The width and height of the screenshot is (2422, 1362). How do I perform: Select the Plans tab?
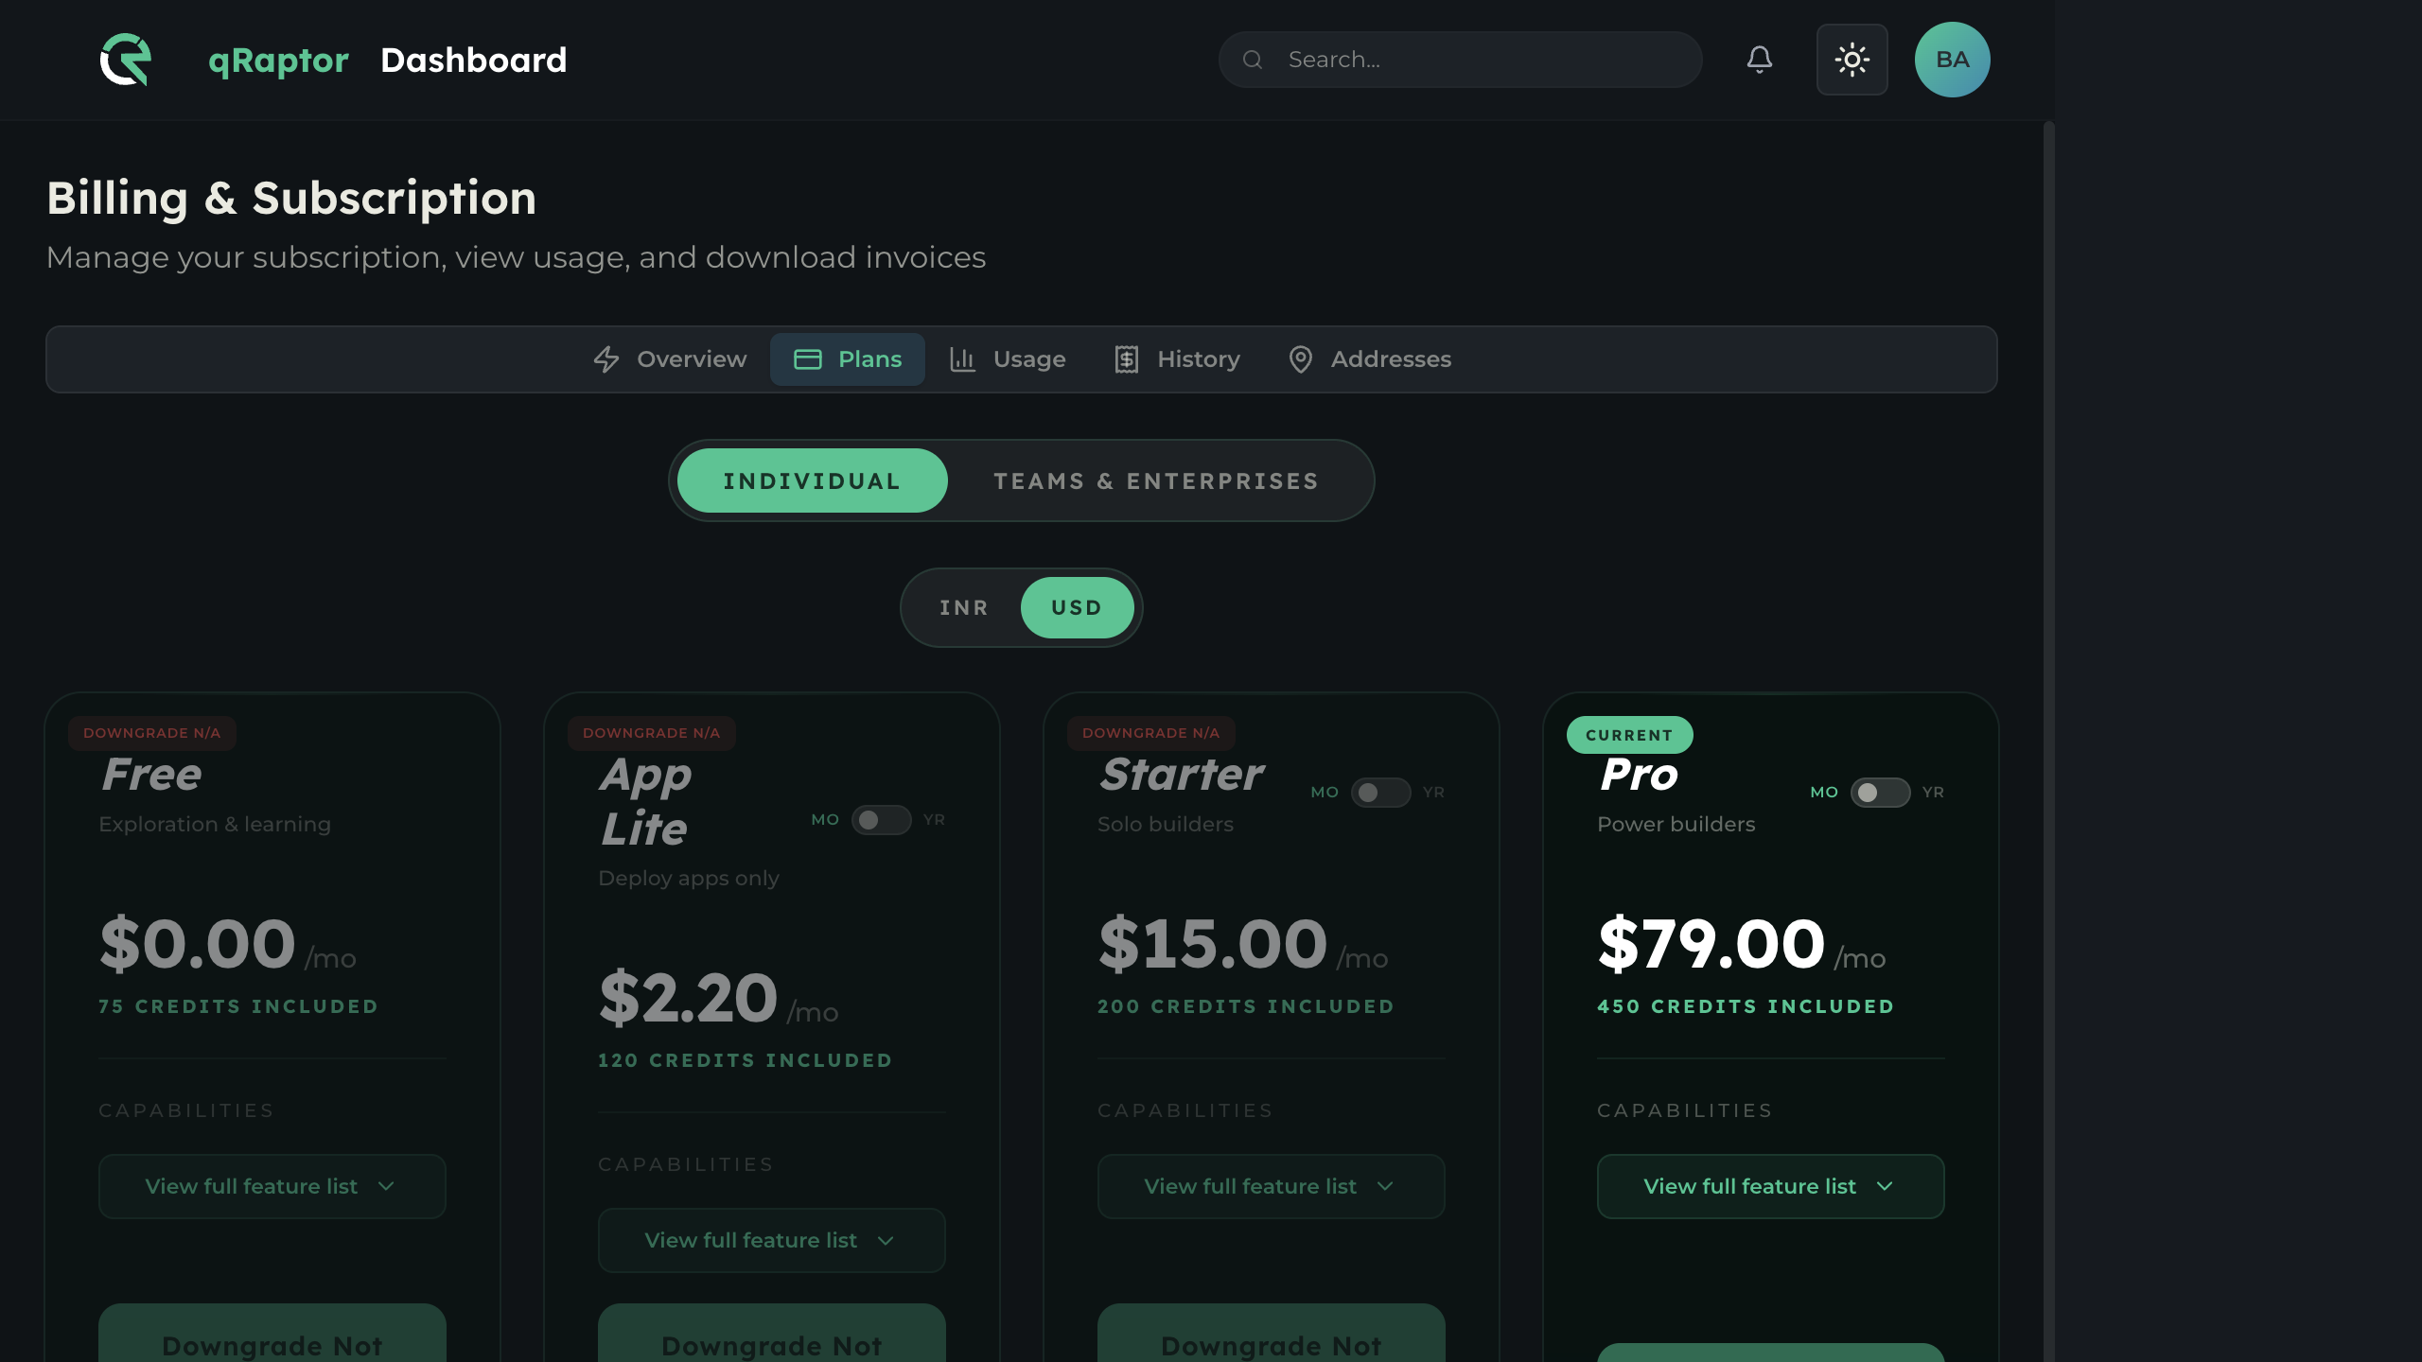click(848, 359)
